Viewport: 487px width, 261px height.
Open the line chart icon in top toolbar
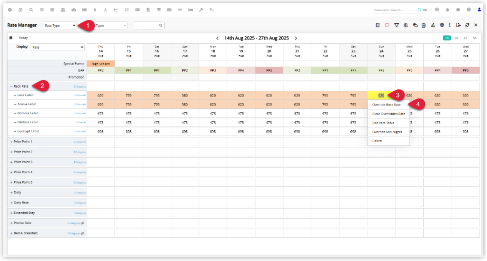tap(116, 10)
